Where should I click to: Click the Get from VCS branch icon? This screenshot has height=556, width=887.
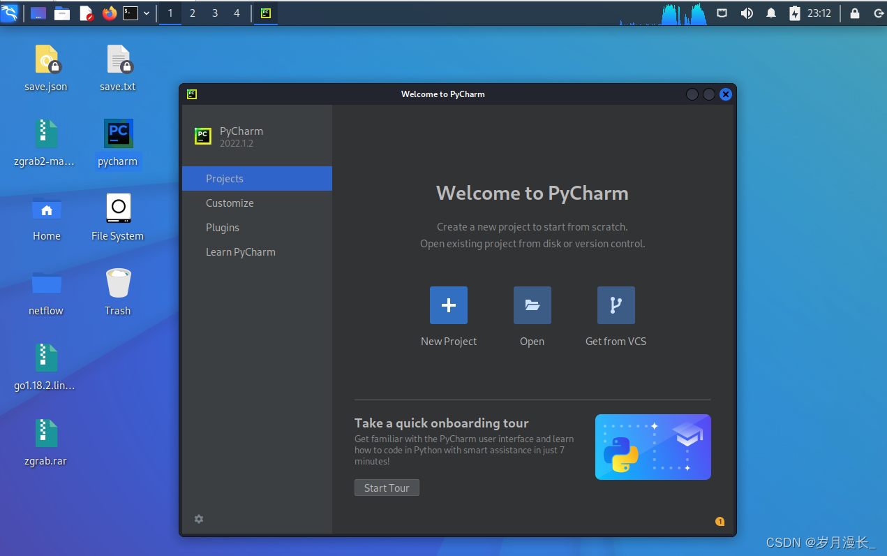click(x=616, y=305)
